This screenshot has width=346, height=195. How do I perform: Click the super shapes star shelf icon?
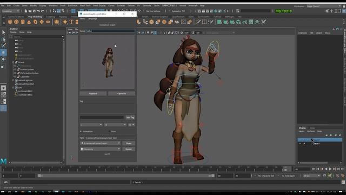[65, 22]
